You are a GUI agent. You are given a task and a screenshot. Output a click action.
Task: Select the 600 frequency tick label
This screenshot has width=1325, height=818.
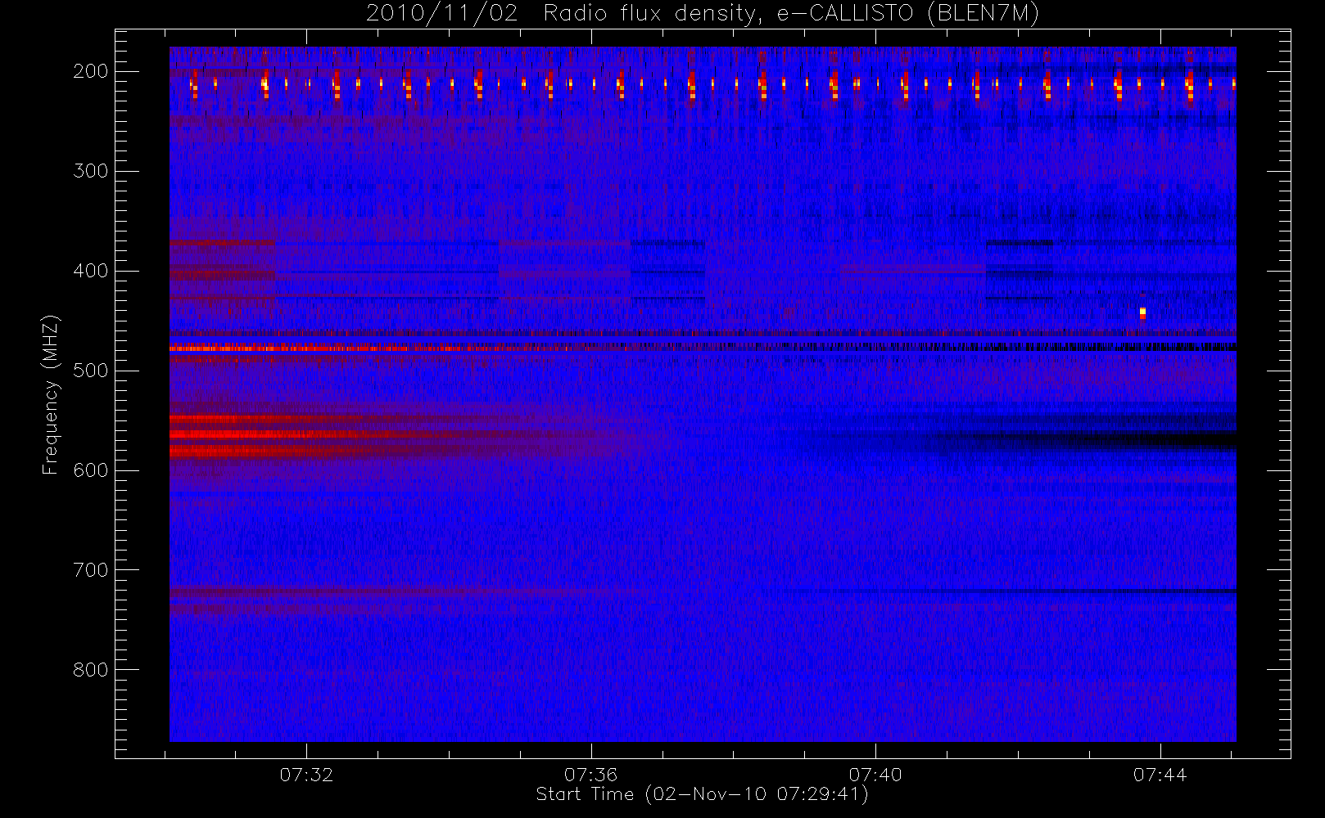91,470
